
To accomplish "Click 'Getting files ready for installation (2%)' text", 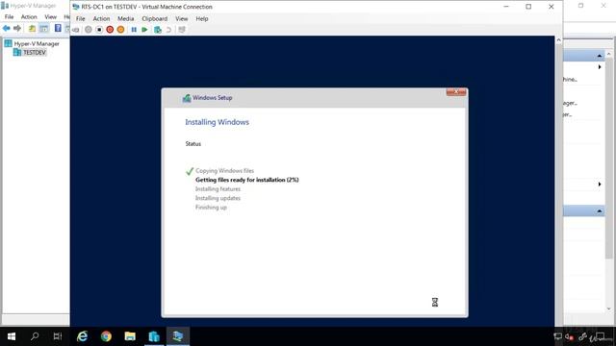I will 246,180.
